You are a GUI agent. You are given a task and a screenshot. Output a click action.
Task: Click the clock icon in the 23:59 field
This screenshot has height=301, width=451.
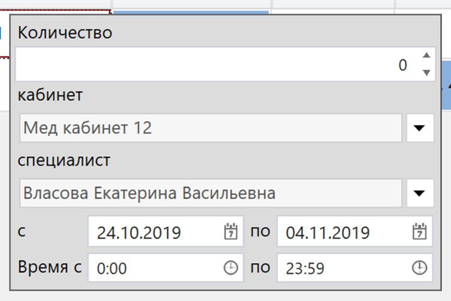coord(420,268)
